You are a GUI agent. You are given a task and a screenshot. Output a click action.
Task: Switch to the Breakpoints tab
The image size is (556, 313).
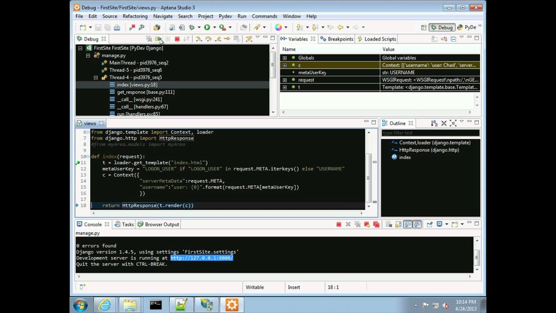pos(337,39)
